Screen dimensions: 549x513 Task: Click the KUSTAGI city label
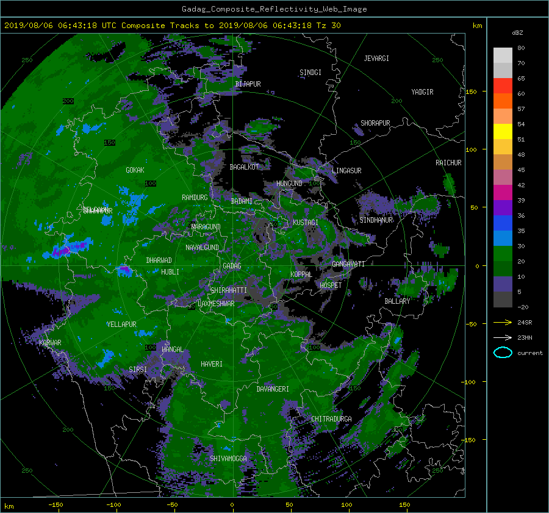point(306,223)
